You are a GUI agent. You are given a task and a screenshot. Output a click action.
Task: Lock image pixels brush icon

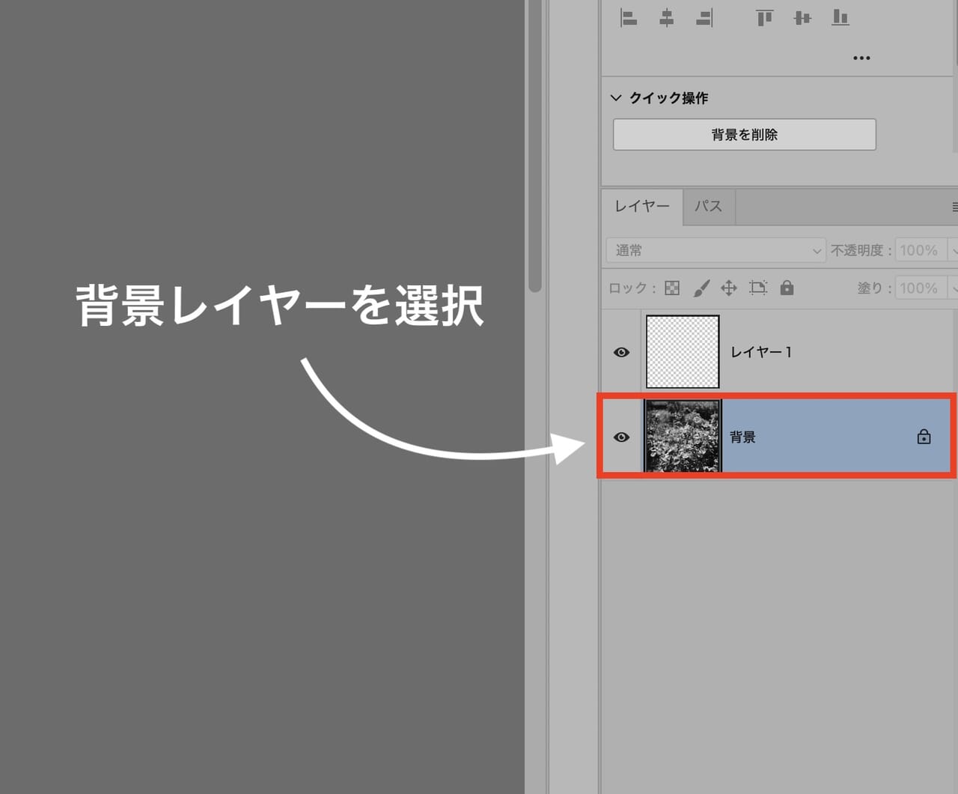point(701,288)
